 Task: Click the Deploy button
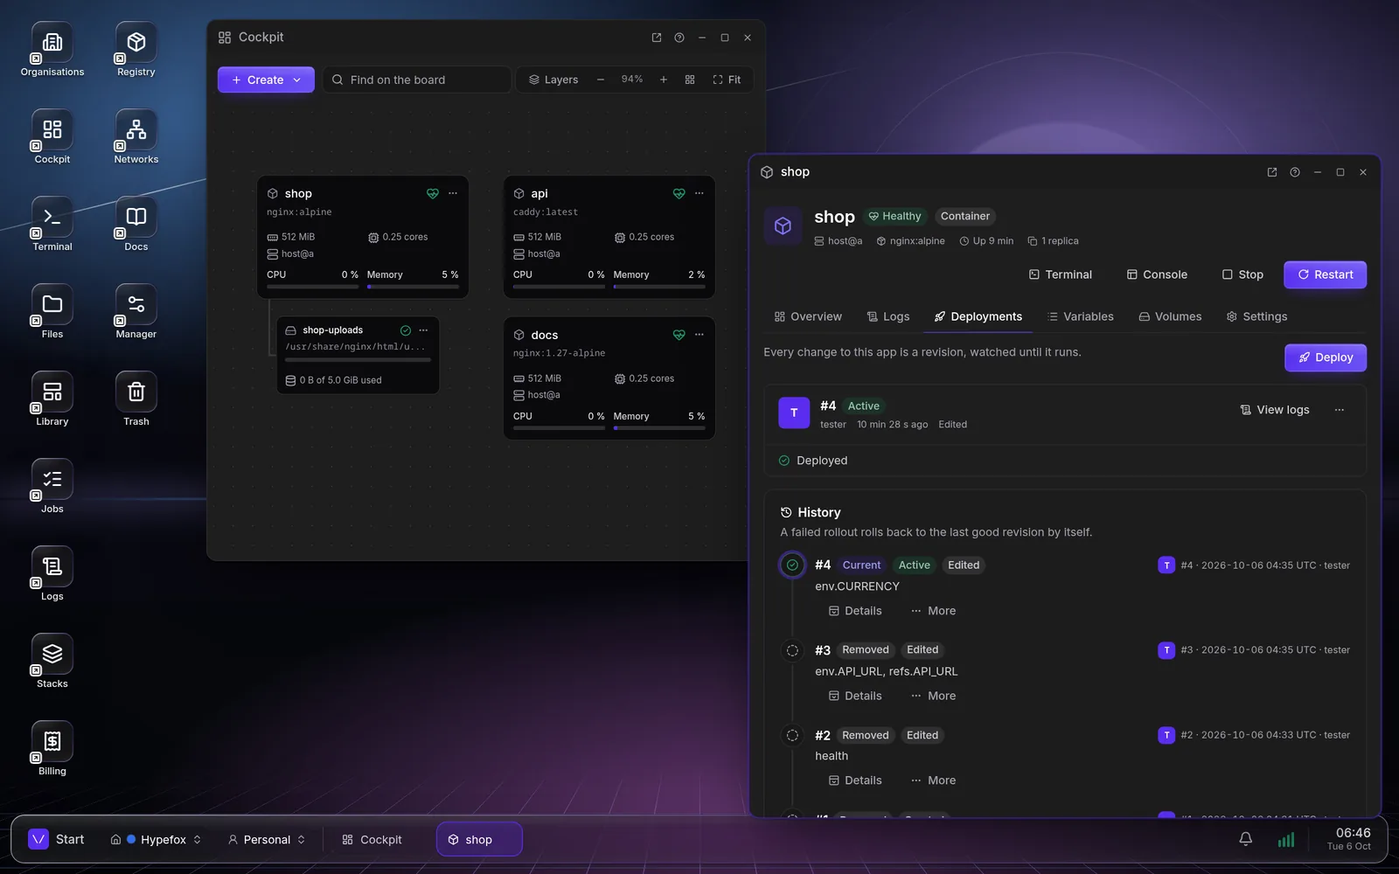click(x=1325, y=357)
